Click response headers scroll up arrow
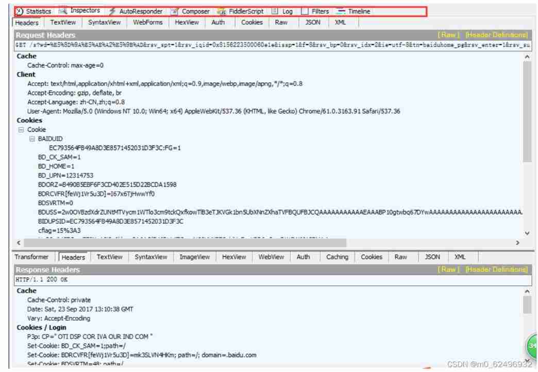The width and height of the screenshot is (538, 372). (527, 292)
